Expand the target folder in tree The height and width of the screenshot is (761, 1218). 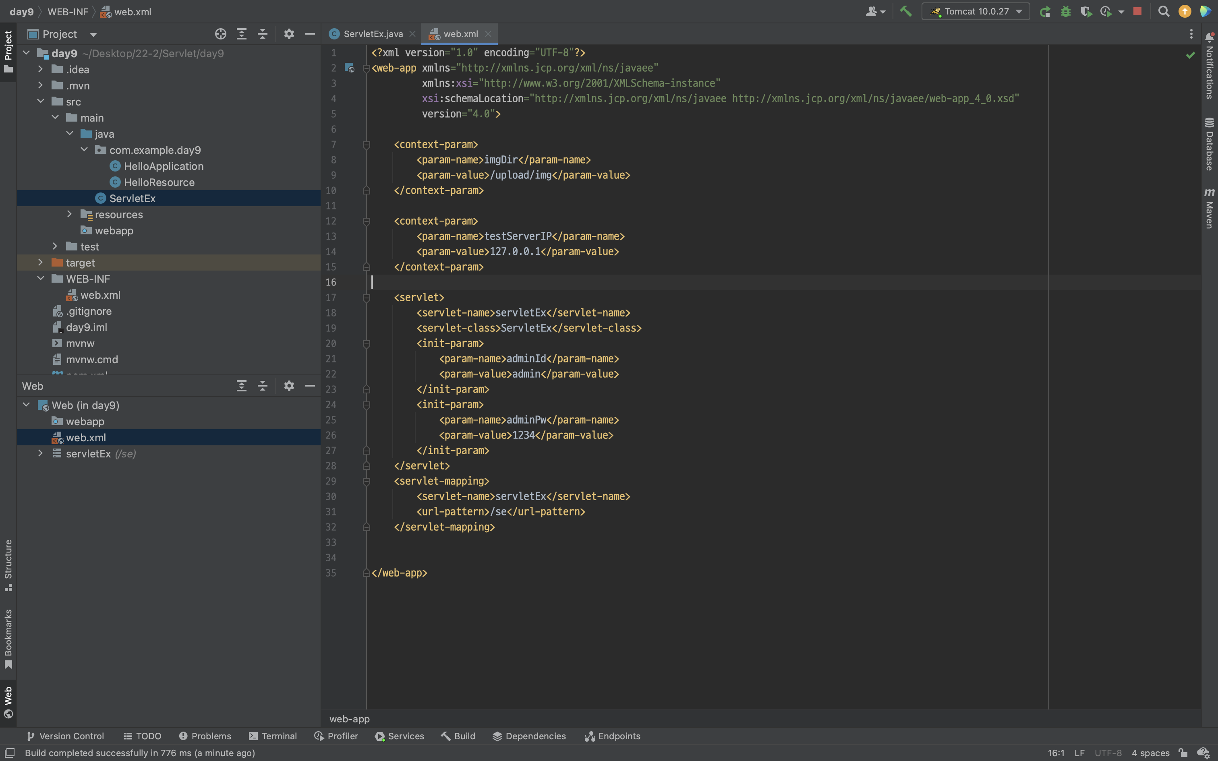click(x=41, y=262)
